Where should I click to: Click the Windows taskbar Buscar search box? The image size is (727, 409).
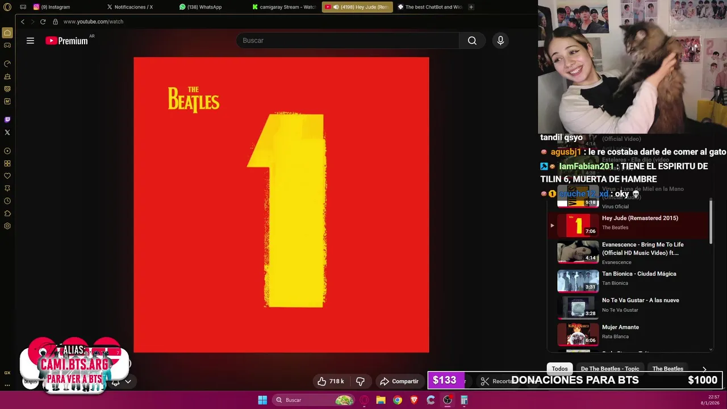click(314, 400)
